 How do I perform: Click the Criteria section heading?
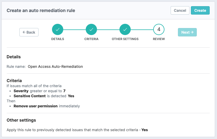pyautogui.click(x=14, y=81)
